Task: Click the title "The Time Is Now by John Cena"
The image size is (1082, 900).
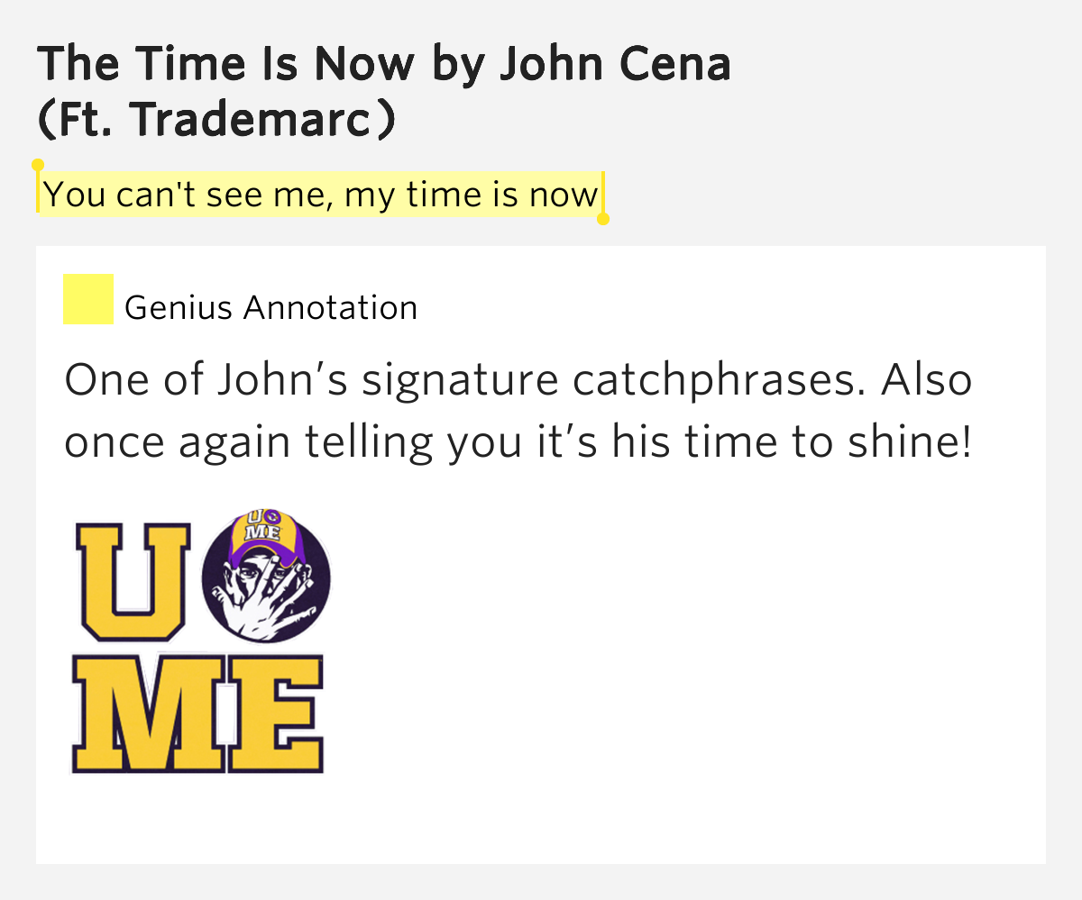Action: [x=384, y=64]
